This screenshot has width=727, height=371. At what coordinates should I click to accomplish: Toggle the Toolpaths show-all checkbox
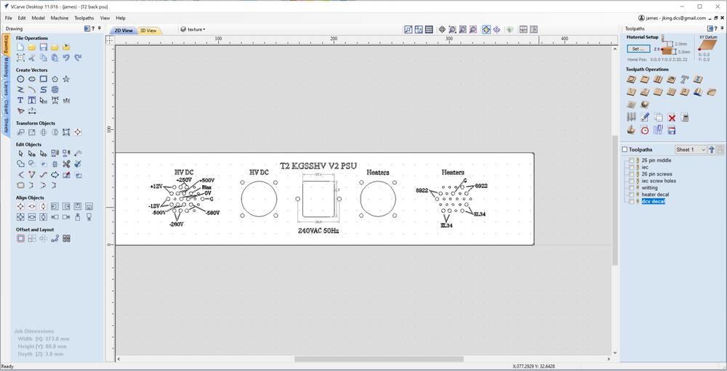tap(624, 150)
